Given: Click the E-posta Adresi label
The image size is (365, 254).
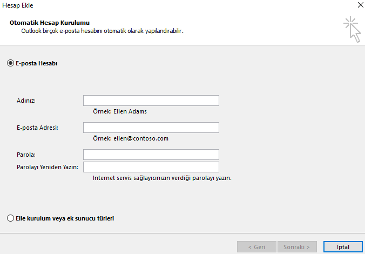Looking at the screenshot, I should click(x=37, y=128).
